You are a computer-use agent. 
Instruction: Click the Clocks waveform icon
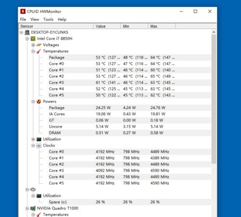click(39, 146)
